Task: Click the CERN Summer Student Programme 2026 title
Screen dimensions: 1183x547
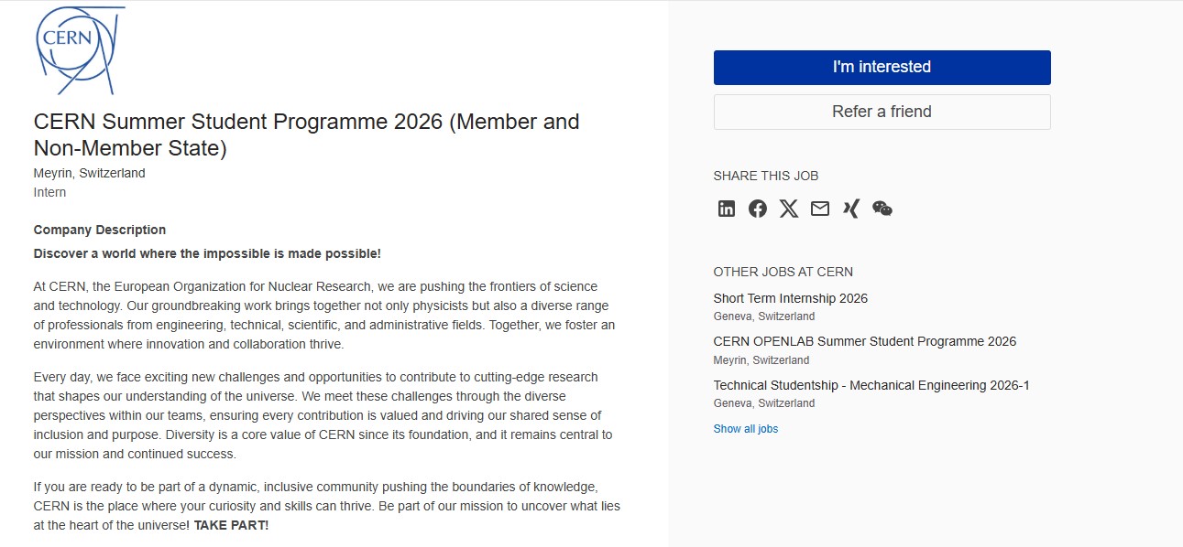Action: 306,134
